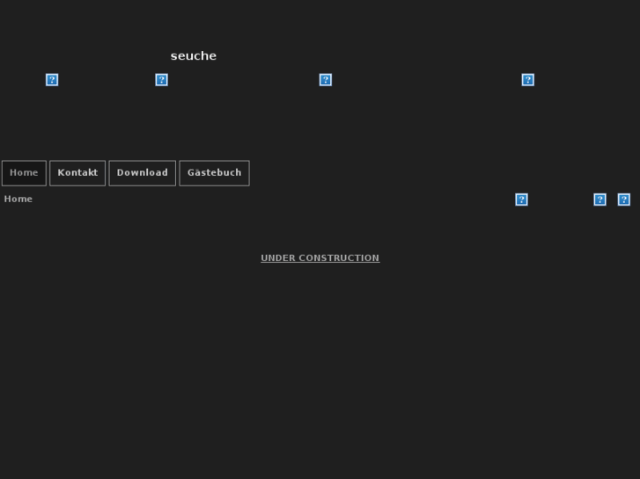Click the middle broken image in the breadcrumb row
The width and height of the screenshot is (640, 479).
[x=600, y=200]
